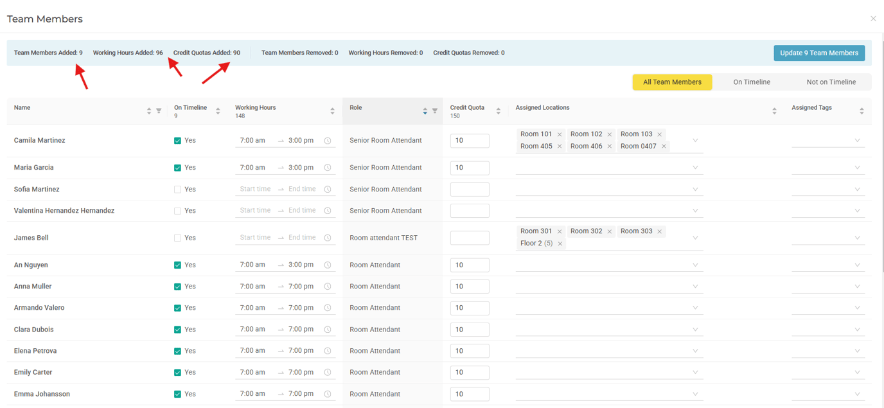The image size is (884, 408).
Task: Expand Assigned Locations dropdown for An Nguyen
Action: 694,265
